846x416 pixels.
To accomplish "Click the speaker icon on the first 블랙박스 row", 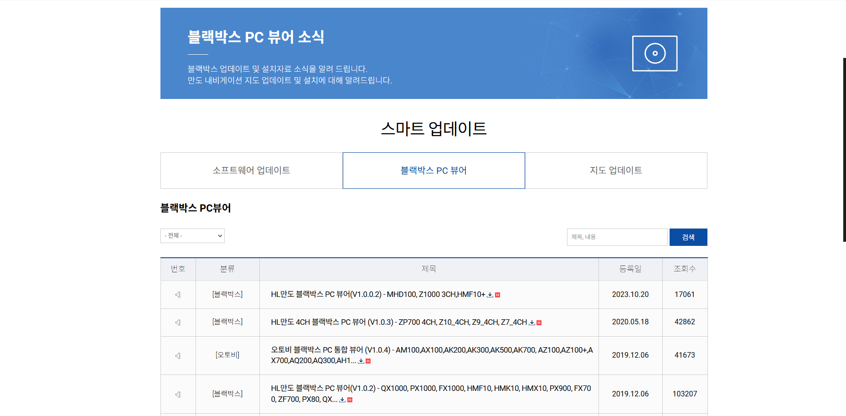I will point(178,294).
